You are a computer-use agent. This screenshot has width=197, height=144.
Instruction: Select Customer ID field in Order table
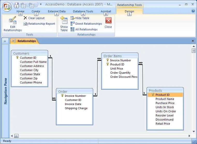[75, 100]
